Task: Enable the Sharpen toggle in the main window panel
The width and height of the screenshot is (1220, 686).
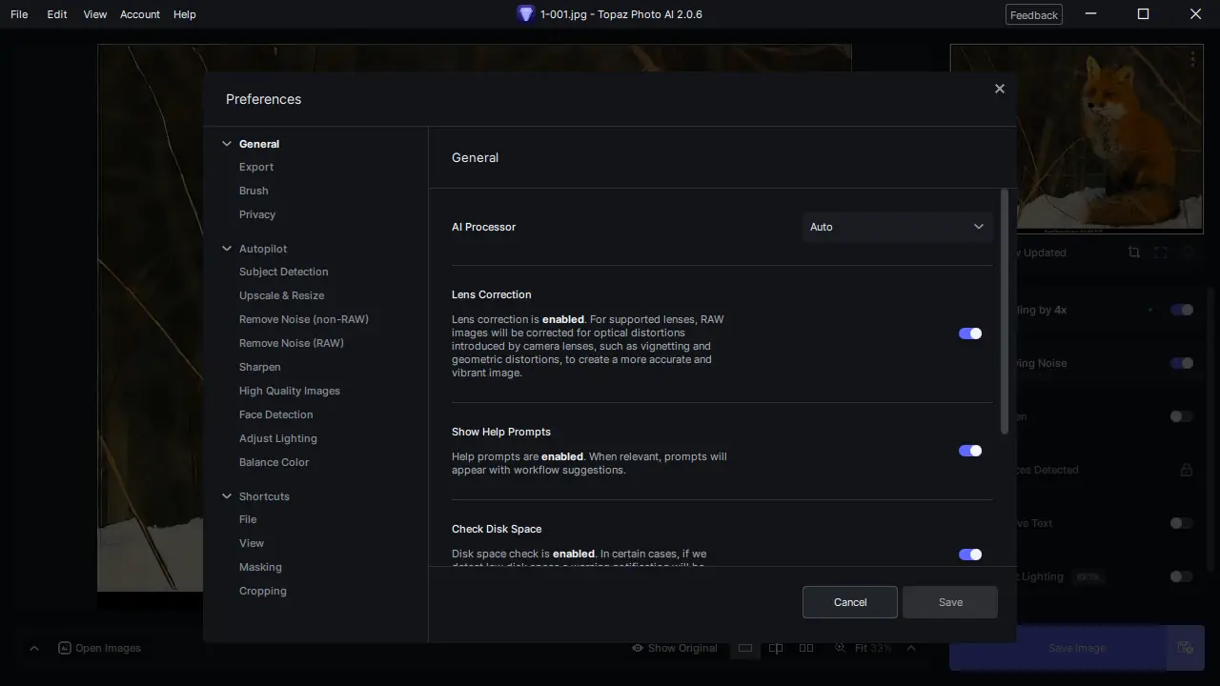Action: coord(1182,416)
